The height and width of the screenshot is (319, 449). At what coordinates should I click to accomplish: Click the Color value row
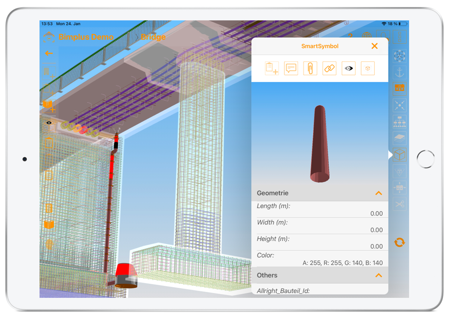pos(320,259)
